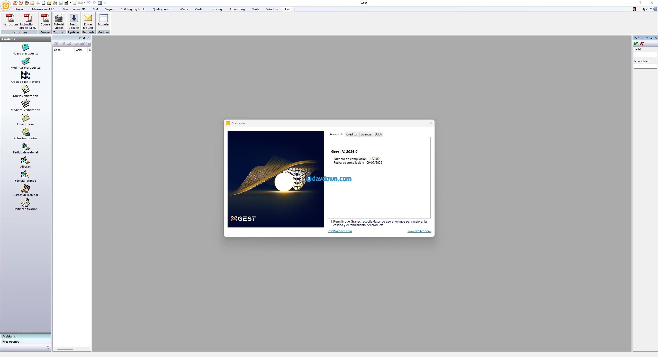The width and height of the screenshot is (658, 357).
Task: Open Arboles Base-Proyecto assistant
Action: coord(25,77)
